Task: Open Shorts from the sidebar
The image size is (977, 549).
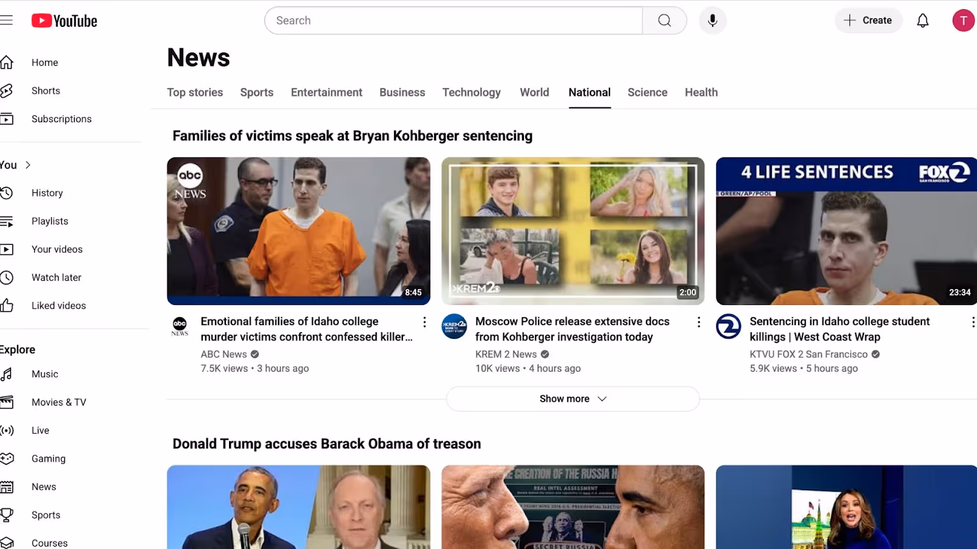Action: 46,91
